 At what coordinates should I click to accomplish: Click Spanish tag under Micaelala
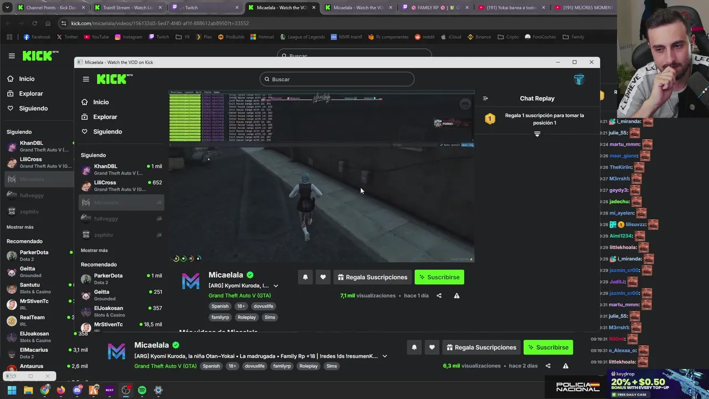pos(220,306)
